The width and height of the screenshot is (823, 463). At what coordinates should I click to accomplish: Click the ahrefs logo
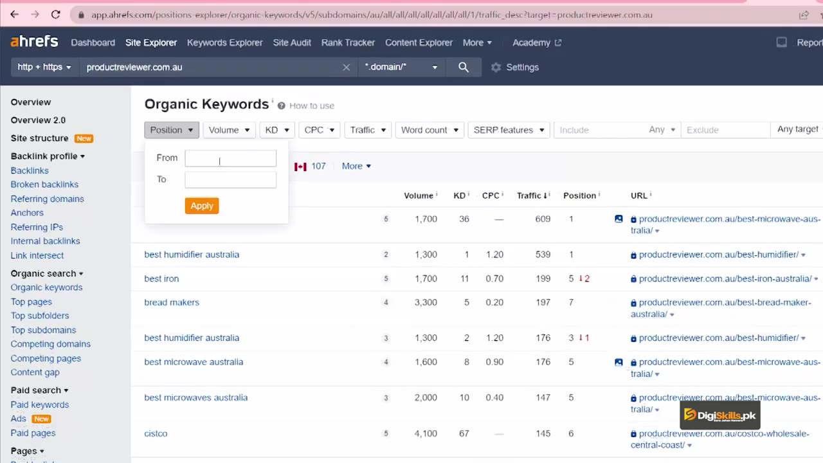click(x=34, y=42)
